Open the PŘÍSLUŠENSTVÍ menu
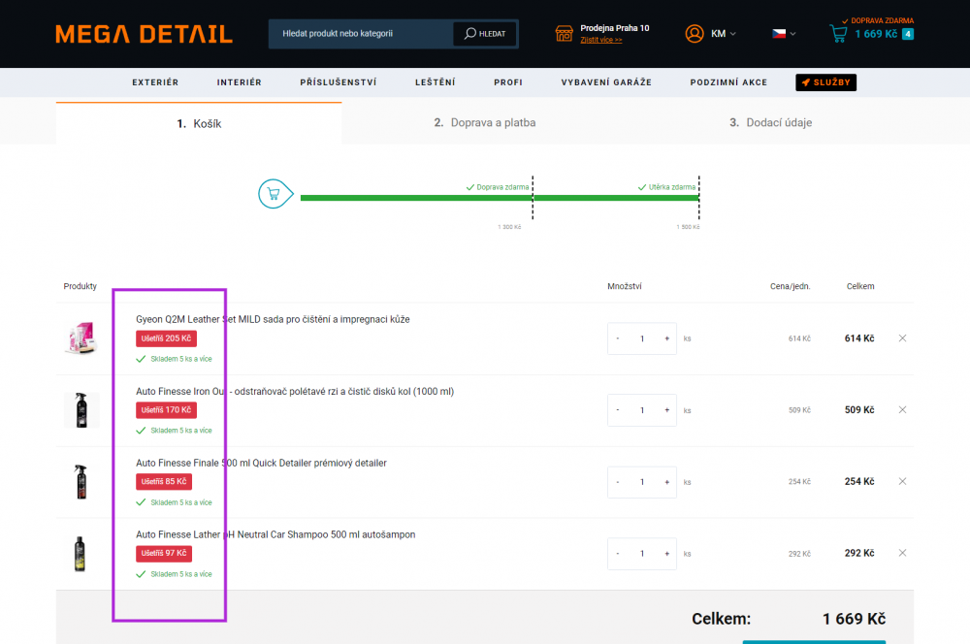This screenshot has width=970, height=644. point(339,82)
